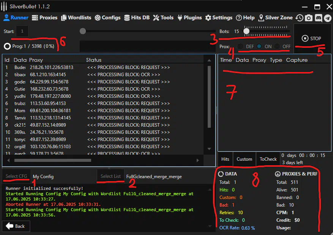333x235 pixels.
Task: Click the FullGcleaned_merge_merge wordlist name
Action: [154, 177]
